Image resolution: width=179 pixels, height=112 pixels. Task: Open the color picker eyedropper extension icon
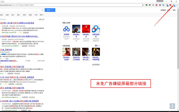(167, 5)
